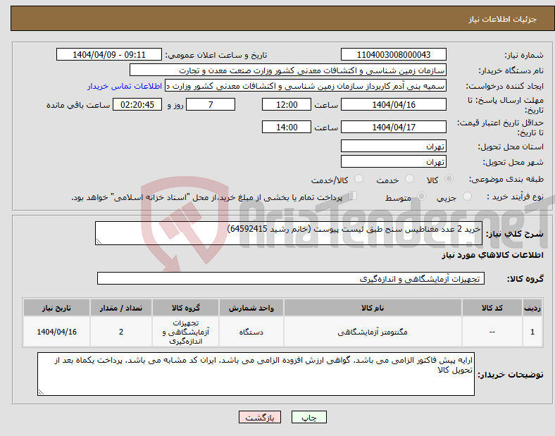Click the resize grip of شرح کلی نیاز box
The image size is (555, 436).
[x=99, y=242]
